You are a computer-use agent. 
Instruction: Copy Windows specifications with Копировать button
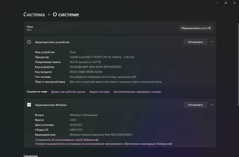coord(195,105)
